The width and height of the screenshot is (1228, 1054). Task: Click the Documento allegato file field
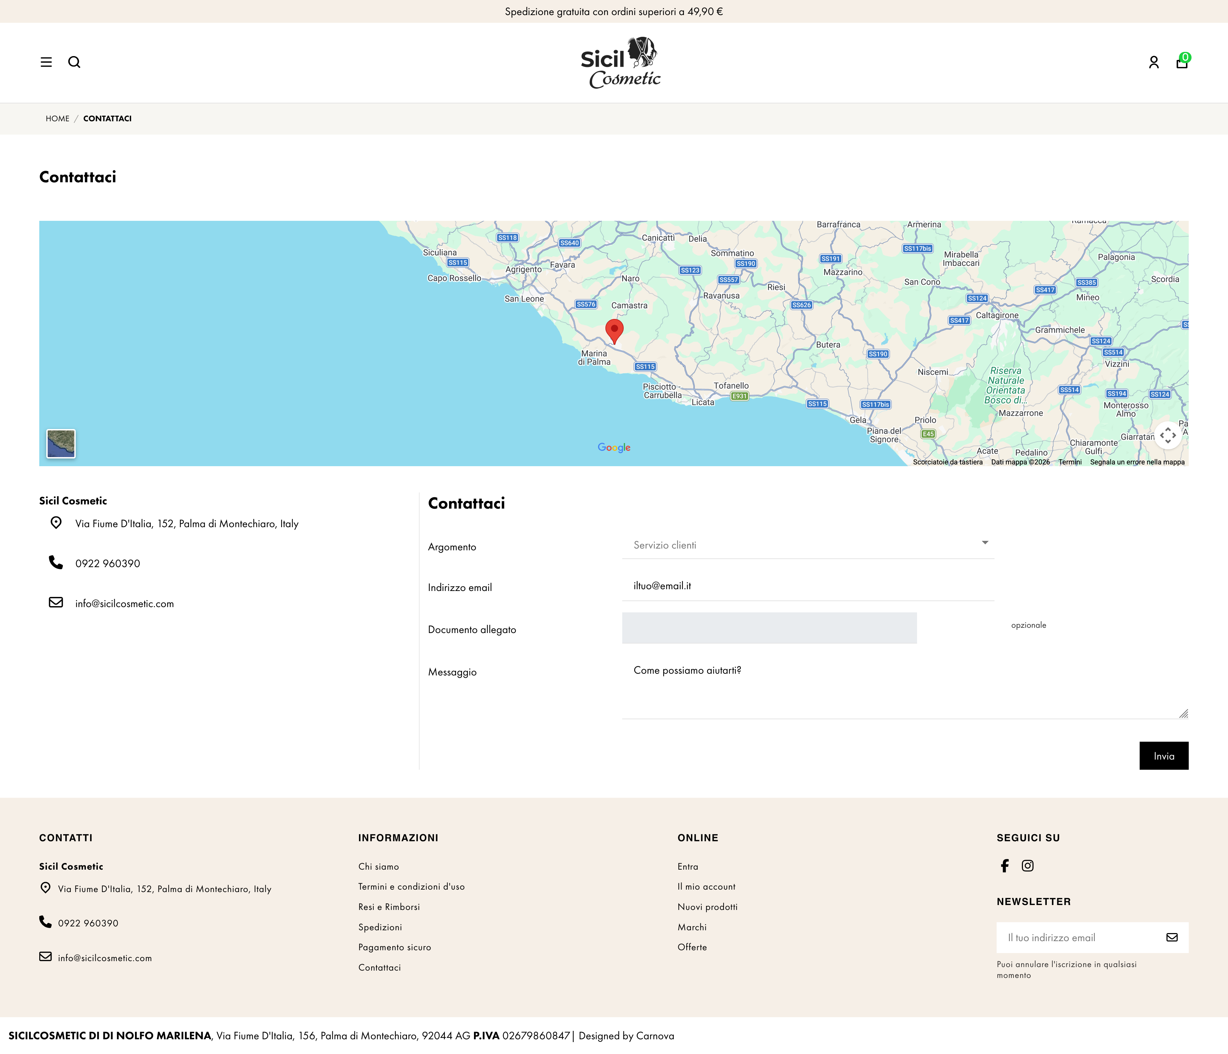(769, 628)
